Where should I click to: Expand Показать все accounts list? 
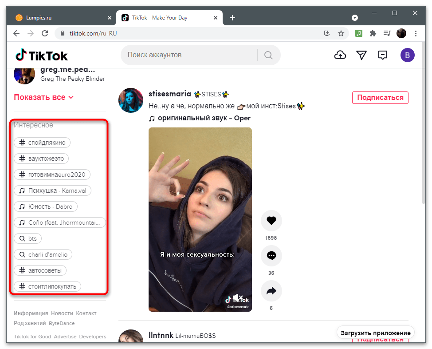point(44,97)
